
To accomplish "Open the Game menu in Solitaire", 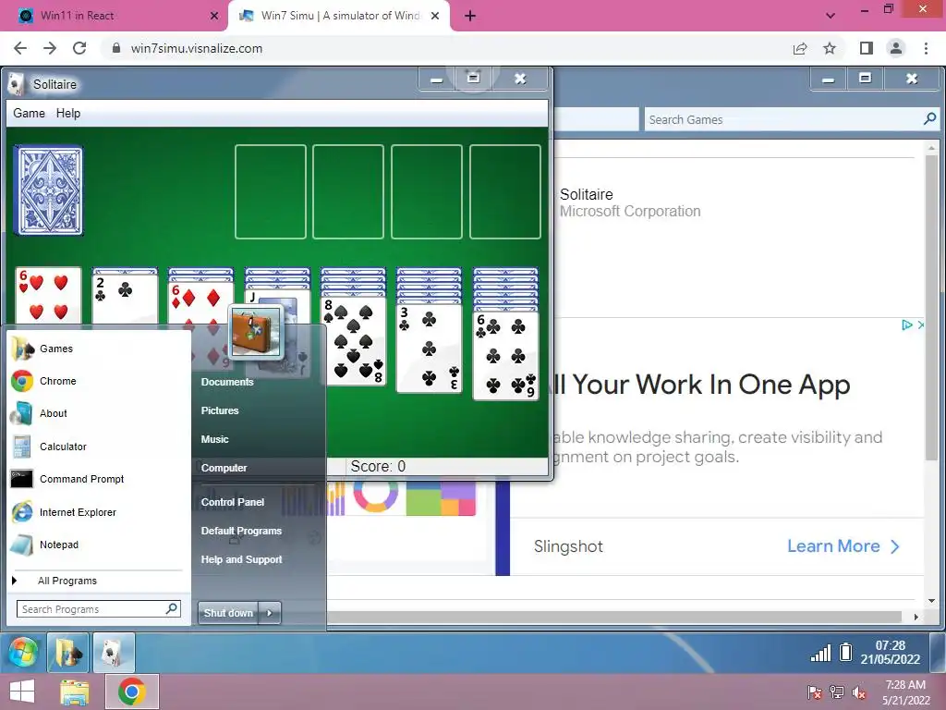I will 29,113.
